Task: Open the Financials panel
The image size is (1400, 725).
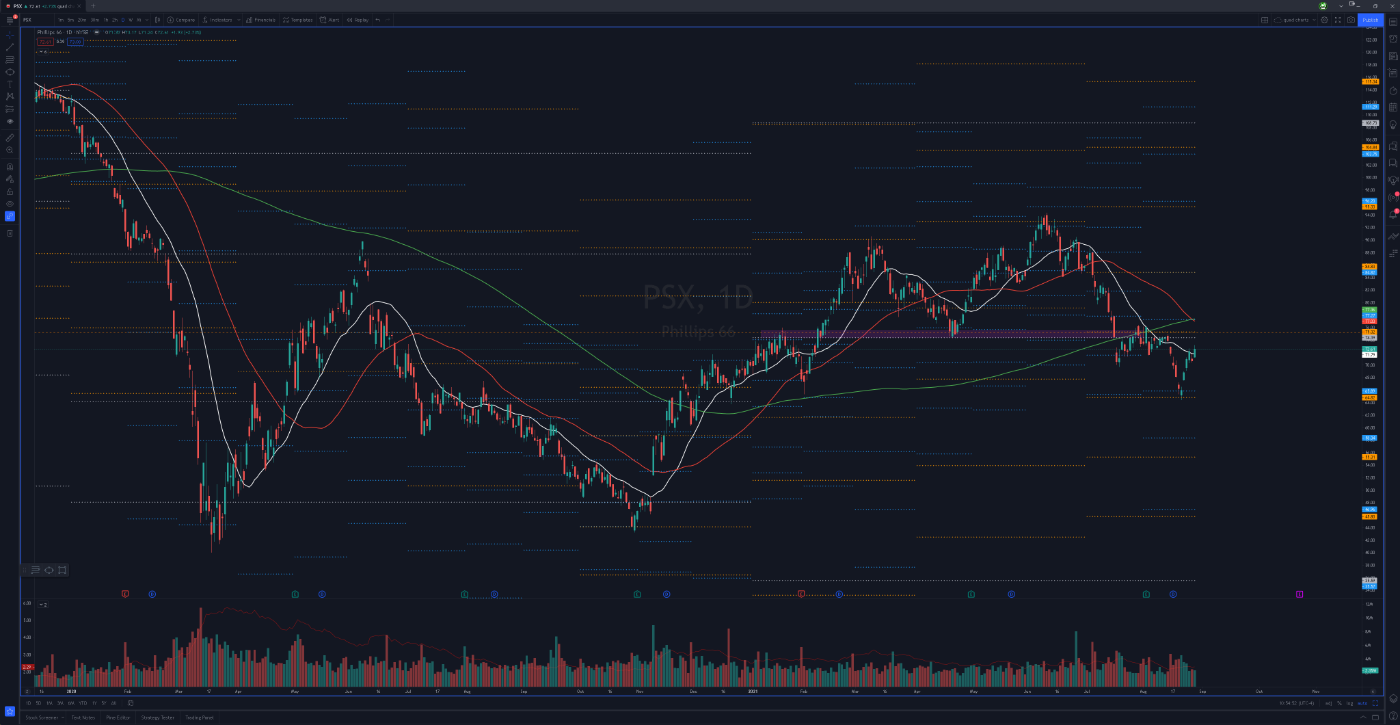Action: (x=260, y=20)
